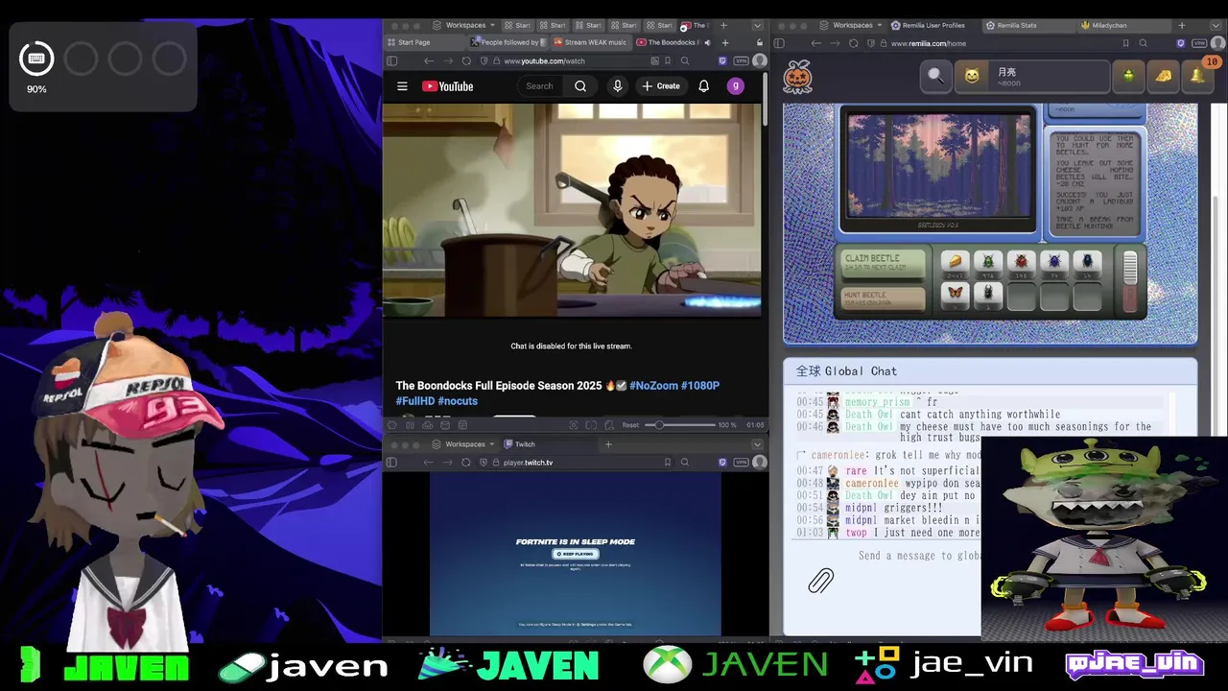Click Reset zoom in status bar
The image size is (1228, 691).
[630, 425]
